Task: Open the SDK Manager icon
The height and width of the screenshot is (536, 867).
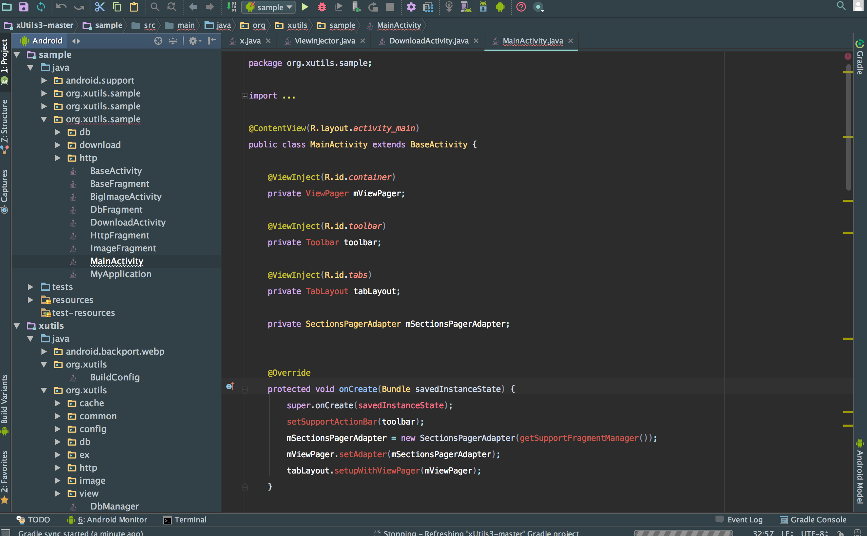Action: click(483, 7)
